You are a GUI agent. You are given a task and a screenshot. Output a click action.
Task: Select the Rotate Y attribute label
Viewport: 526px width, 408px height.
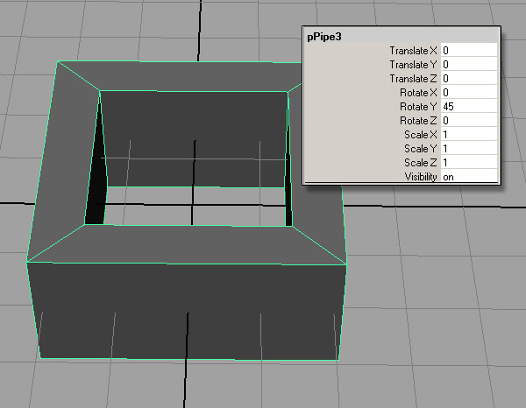pos(418,107)
